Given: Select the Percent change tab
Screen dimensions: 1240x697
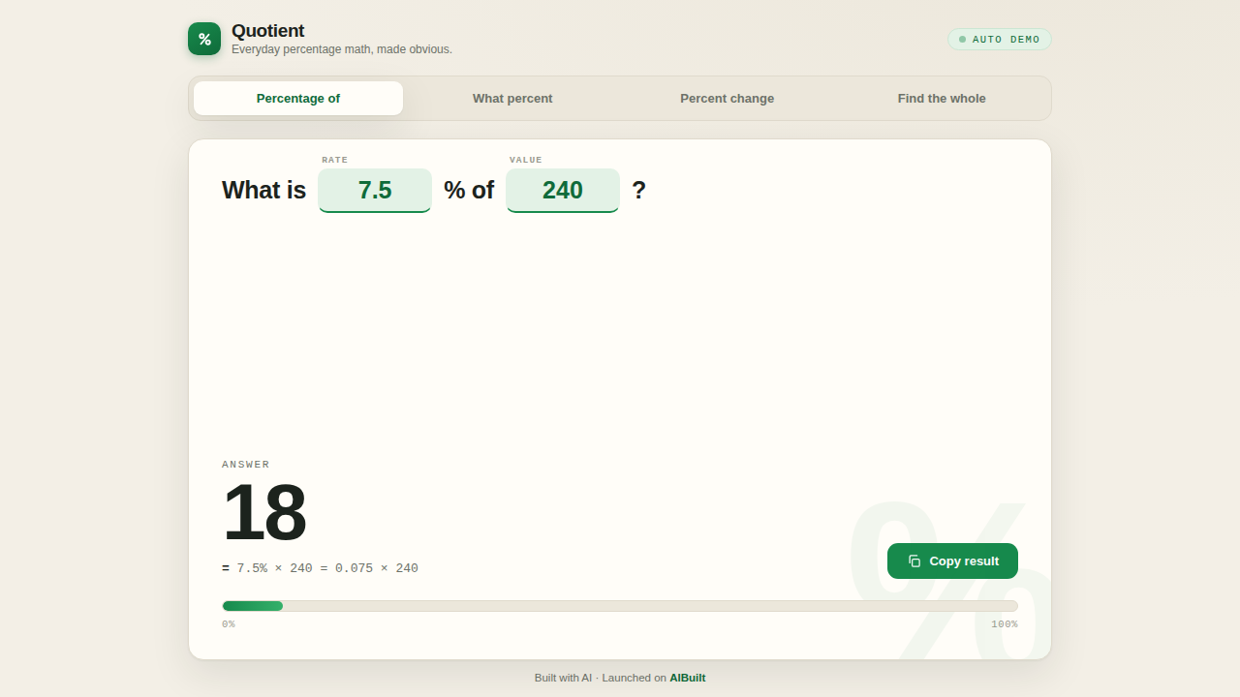Looking at the screenshot, I should point(728,99).
